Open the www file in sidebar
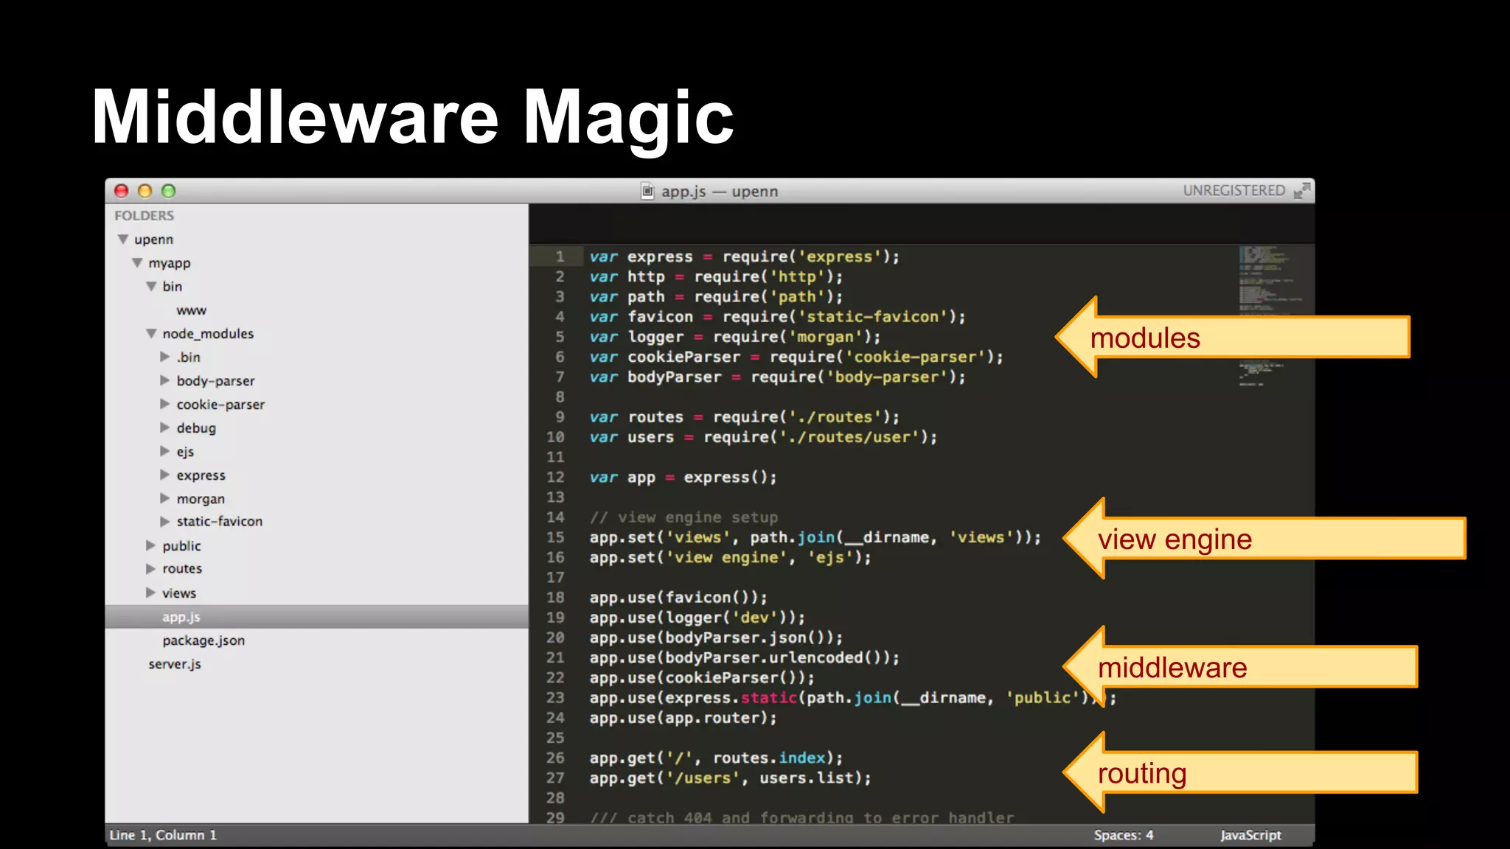Screen dimensions: 1510x849 (x=192, y=311)
